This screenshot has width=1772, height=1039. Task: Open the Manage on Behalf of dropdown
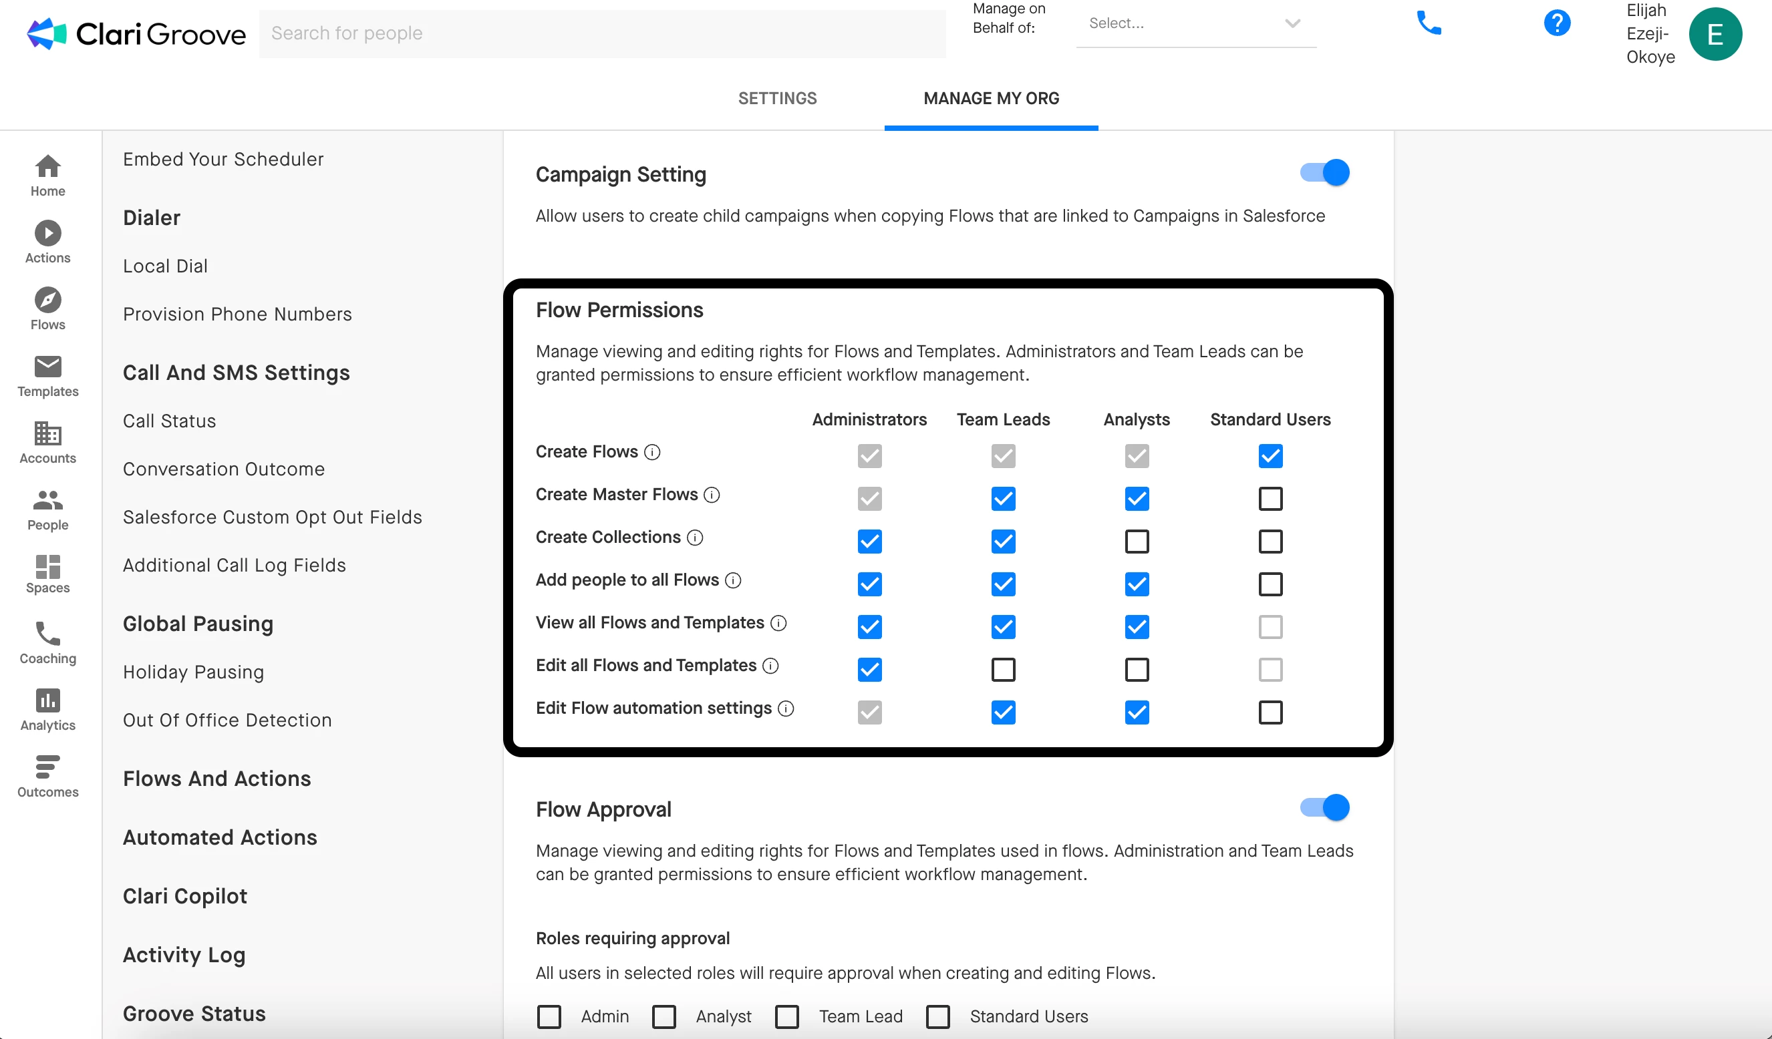[x=1195, y=24]
